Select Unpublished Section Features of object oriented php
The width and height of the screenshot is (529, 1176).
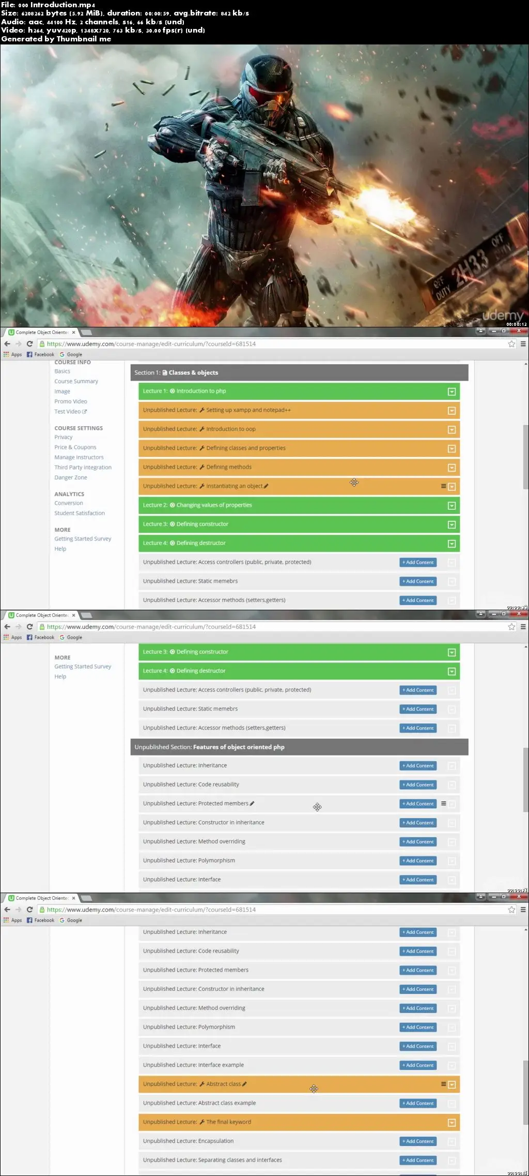coord(299,747)
